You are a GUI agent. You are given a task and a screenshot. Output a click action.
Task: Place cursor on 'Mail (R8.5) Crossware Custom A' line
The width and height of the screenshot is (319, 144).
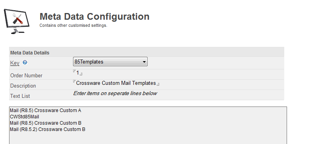pyautogui.click(x=45, y=110)
